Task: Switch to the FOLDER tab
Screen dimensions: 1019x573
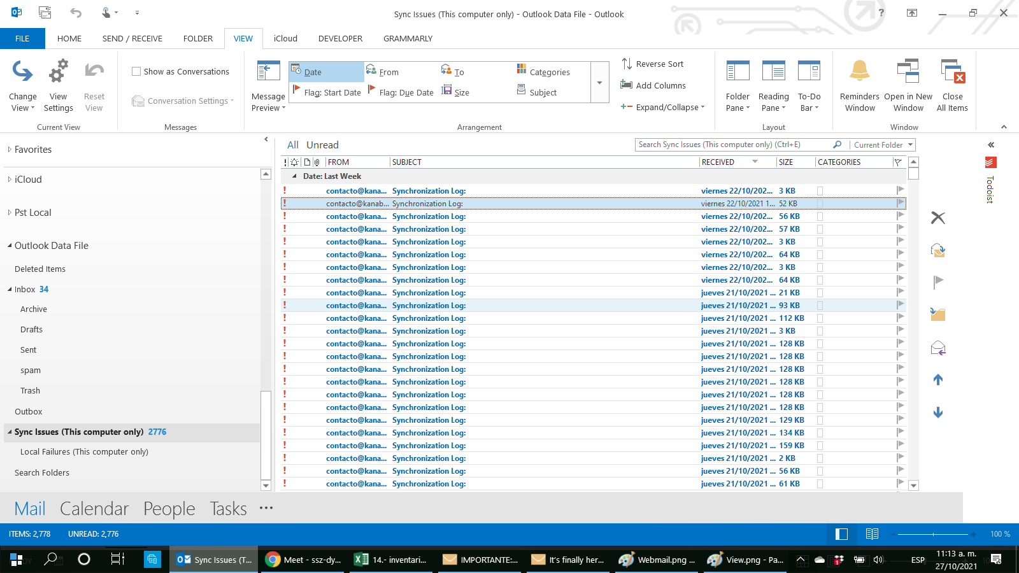Action: (198, 38)
